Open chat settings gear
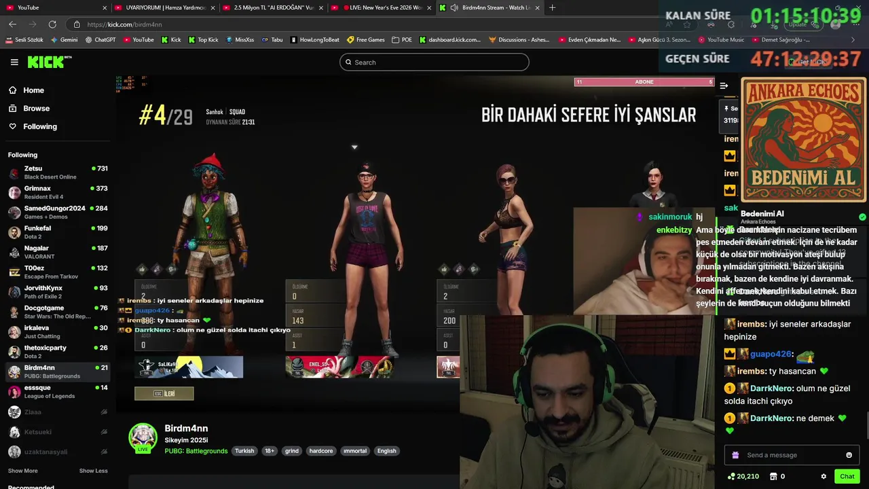This screenshot has width=869, height=489. coord(824,476)
